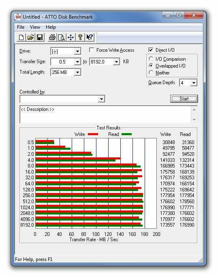
Task: Click the Description scrollbar up arrow
Action: 194,110
